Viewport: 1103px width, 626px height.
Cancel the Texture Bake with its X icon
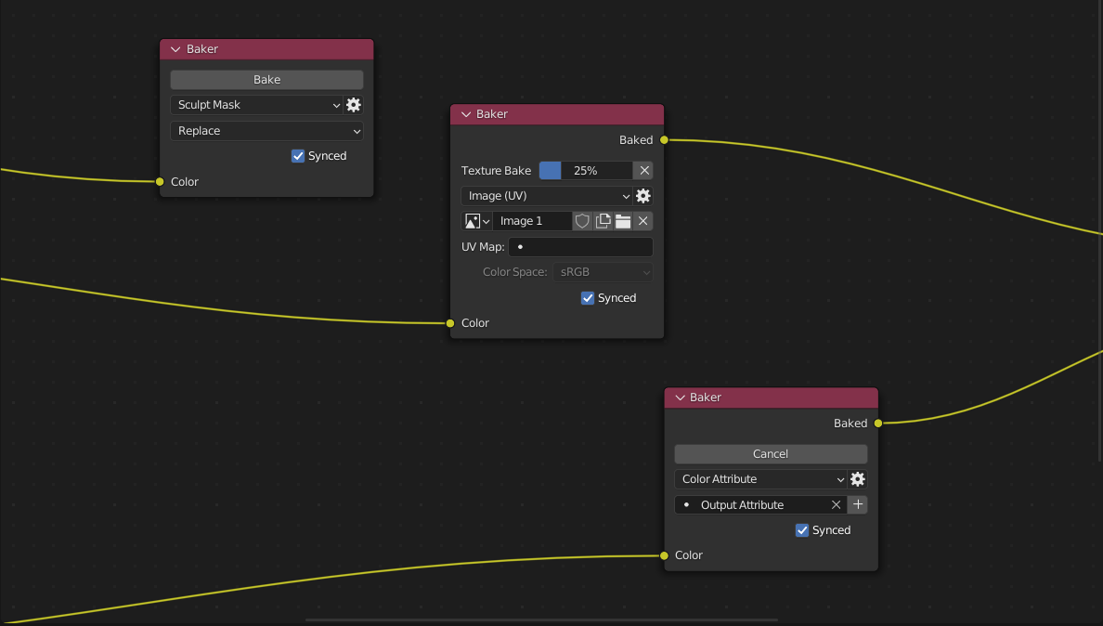(x=643, y=170)
